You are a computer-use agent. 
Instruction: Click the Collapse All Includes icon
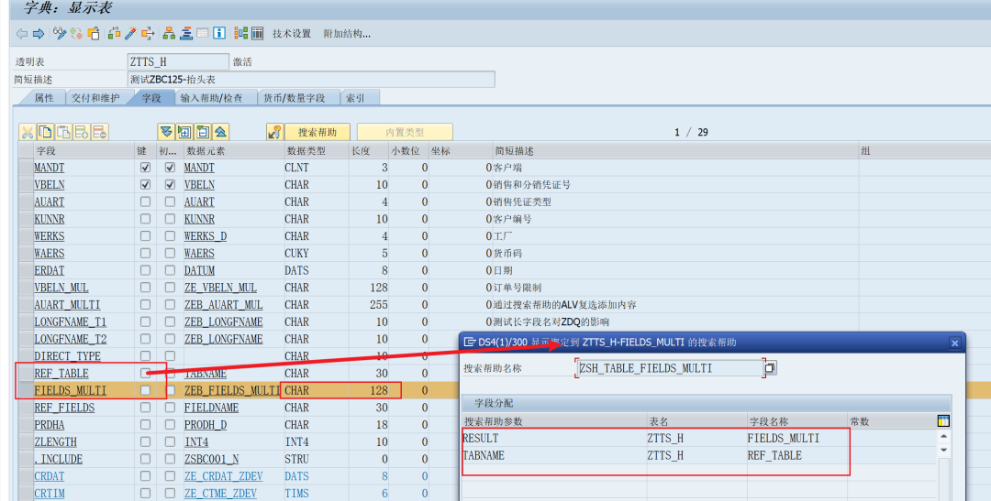(220, 132)
